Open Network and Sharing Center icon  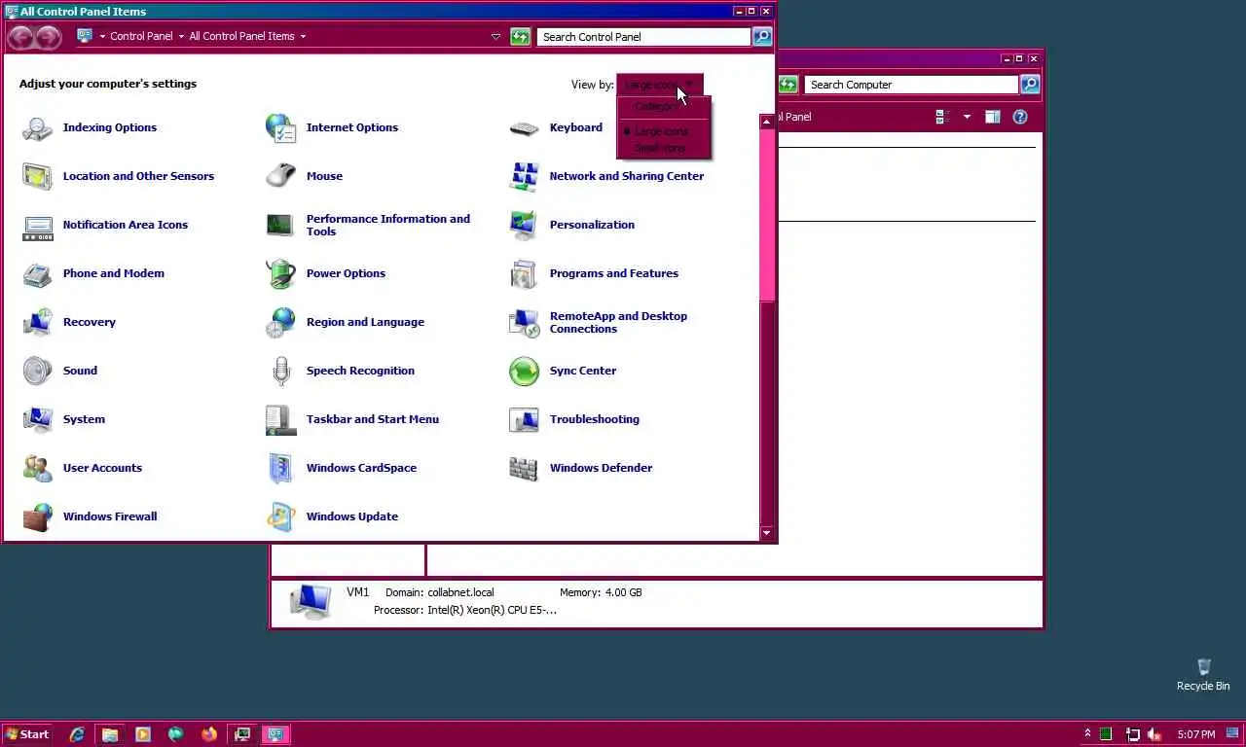click(x=524, y=176)
